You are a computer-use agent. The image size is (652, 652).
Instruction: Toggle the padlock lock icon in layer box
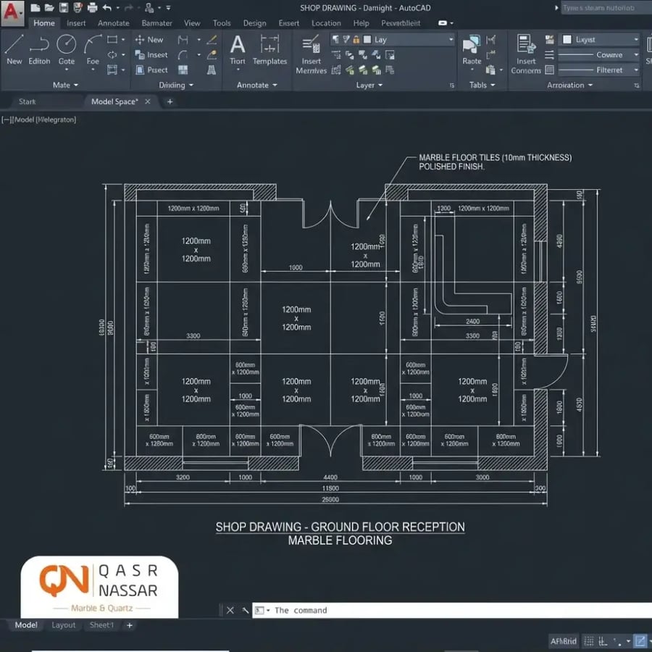coord(356,40)
